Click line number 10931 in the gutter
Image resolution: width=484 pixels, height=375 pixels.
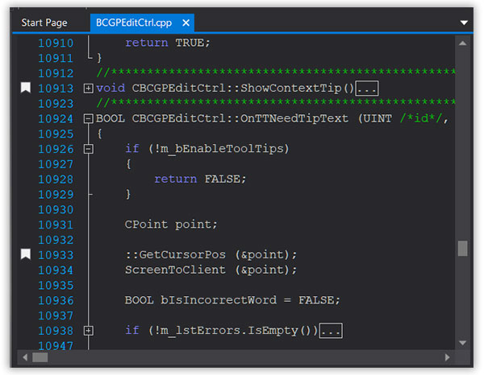point(56,225)
